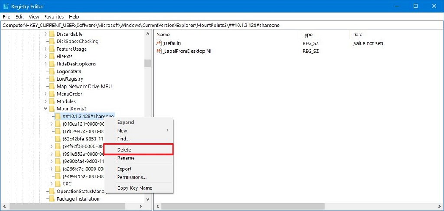Select the FileExts folder icon

coord(52,56)
